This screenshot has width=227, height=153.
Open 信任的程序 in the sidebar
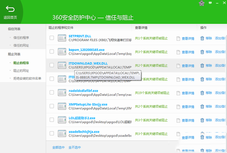pyautogui.click(x=21, y=38)
